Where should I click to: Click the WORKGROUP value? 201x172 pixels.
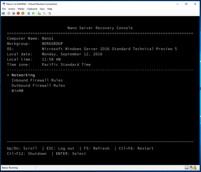(52, 44)
